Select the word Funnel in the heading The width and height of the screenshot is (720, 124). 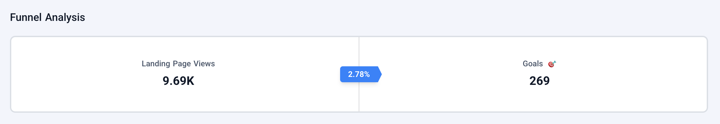click(26, 17)
